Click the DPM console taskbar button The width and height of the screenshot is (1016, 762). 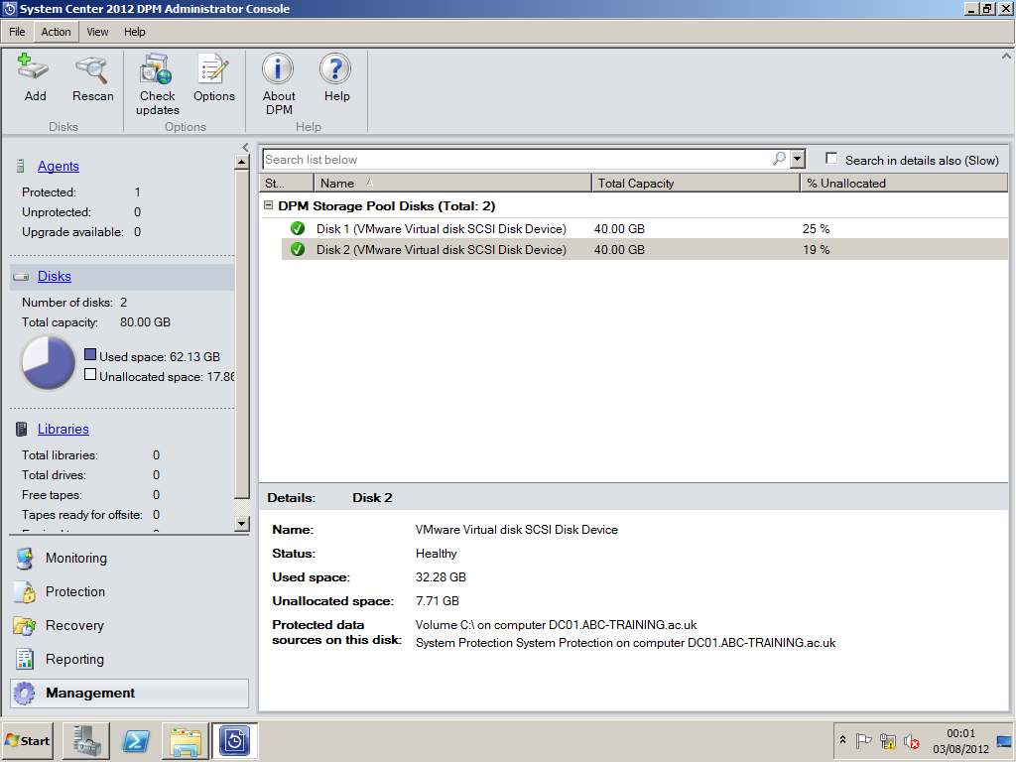click(234, 740)
